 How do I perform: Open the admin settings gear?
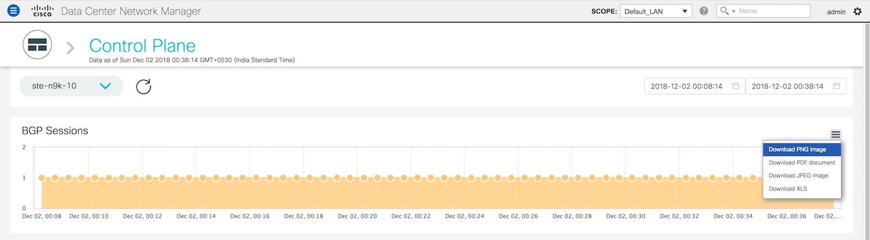(x=858, y=12)
